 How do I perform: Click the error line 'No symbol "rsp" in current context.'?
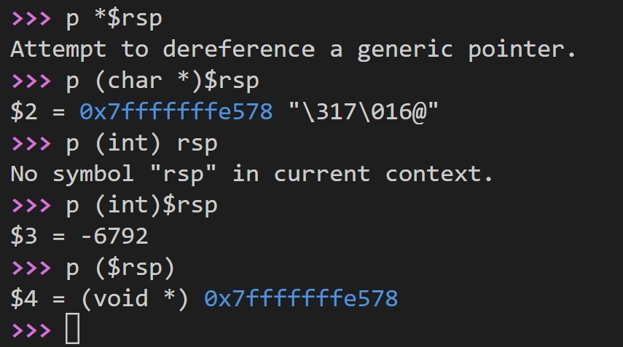pyautogui.click(x=252, y=174)
